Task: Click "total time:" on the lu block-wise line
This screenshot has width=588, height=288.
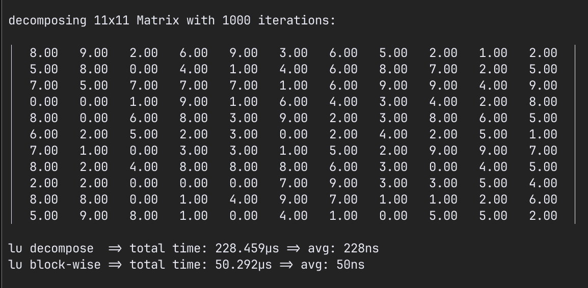Action: (x=168, y=265)
